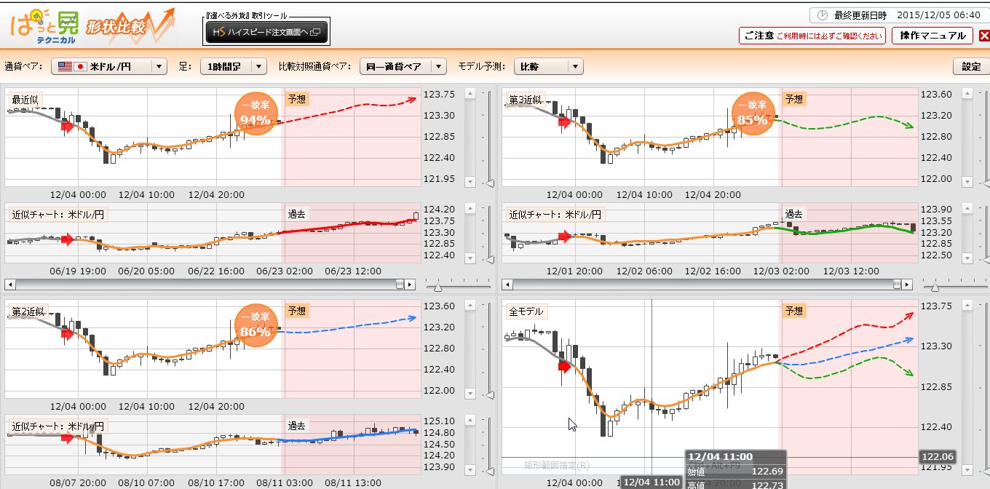Viewport: 990px width, 489px height.
Task: Click the 06/23 12:00 date axis label
Action: (x=353, y=271)
